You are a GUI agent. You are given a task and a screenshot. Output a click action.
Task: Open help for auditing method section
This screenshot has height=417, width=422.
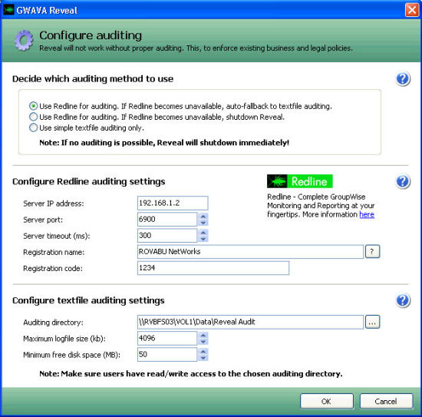pos(403,79)
